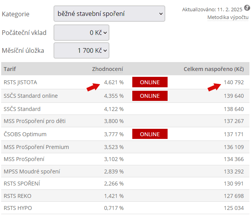The height and width of the screenshot is (220, 251).
Task: Select the RSTS JISTOTA tariff row
Action: tap(125, 82)
